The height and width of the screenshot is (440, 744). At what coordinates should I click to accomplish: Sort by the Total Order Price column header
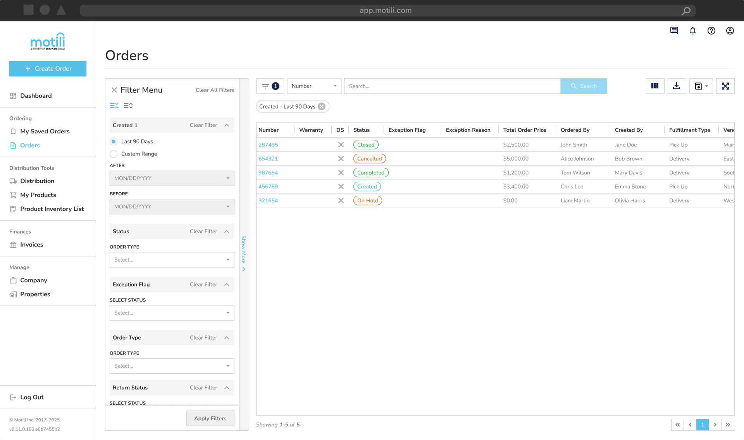(525, 130)
